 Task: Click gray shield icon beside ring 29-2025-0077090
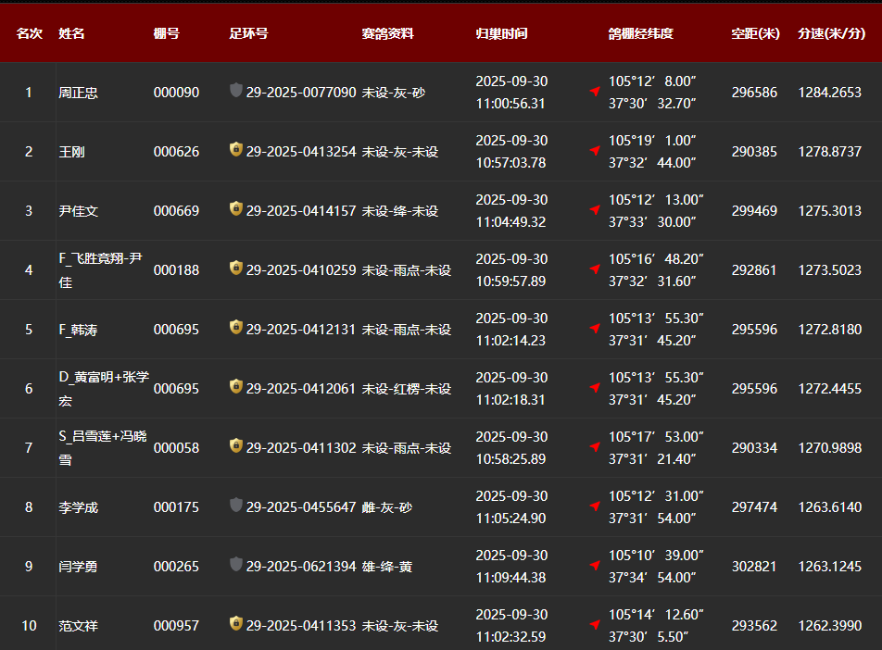pyautogui.click(x=236, y=91)
